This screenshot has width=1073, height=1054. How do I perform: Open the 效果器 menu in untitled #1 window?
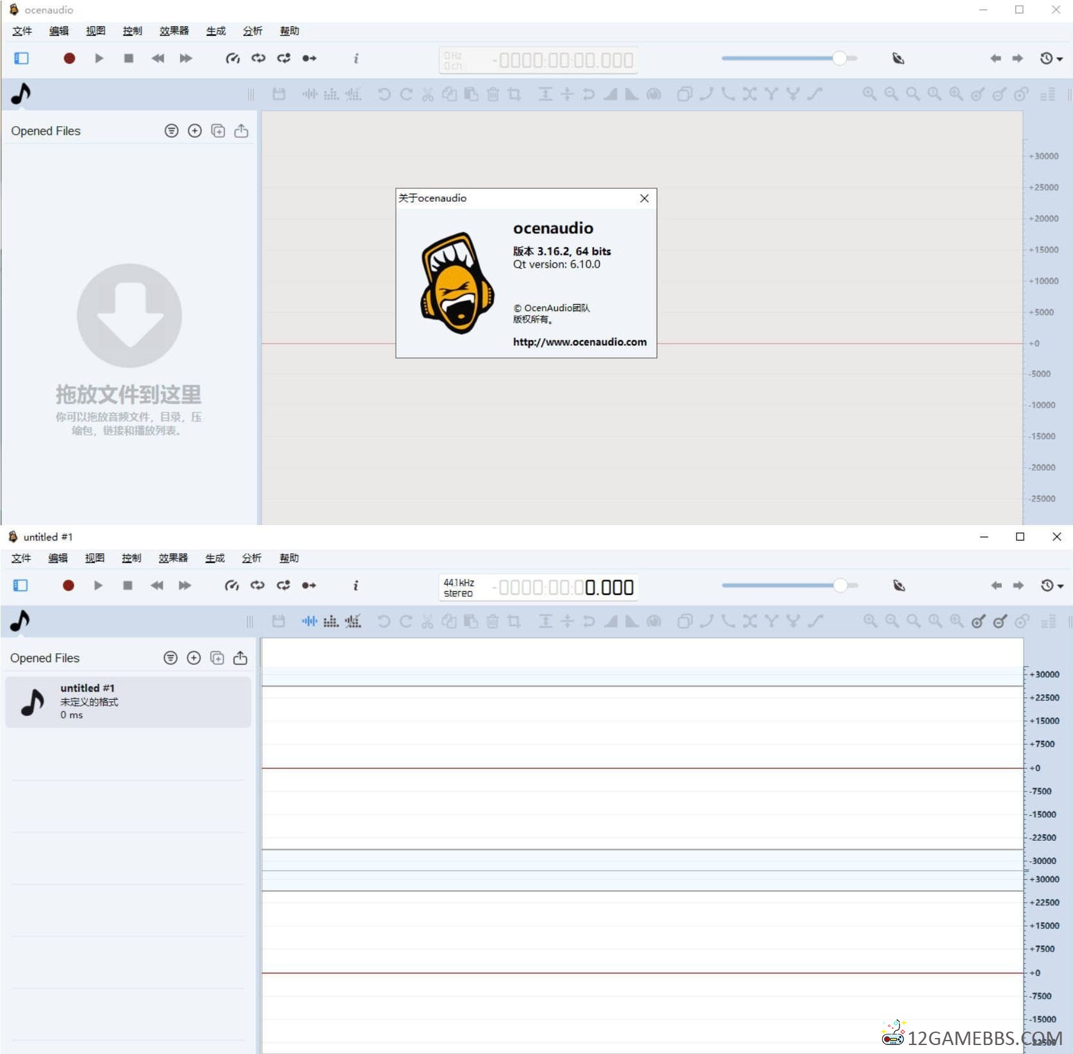[173, 558]
